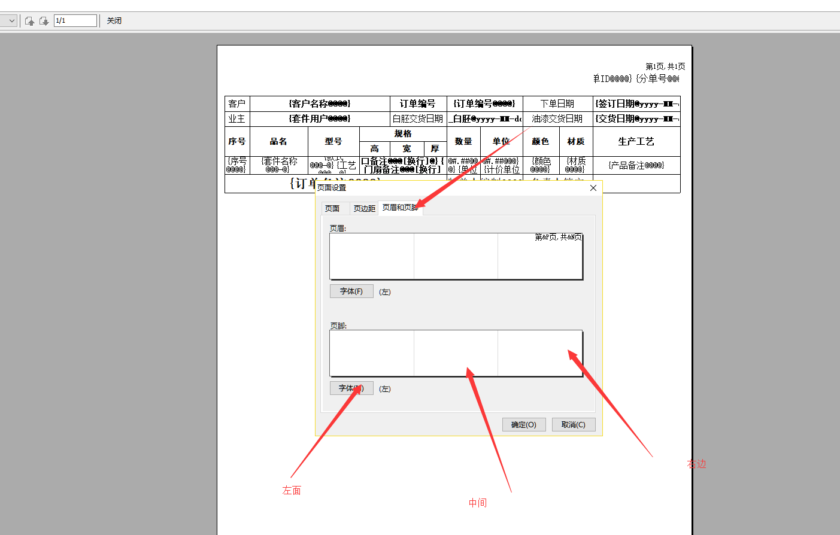Click the left section of 页脚 box
The height and width of the screenshot is (535, 840).
click(372, 353)
